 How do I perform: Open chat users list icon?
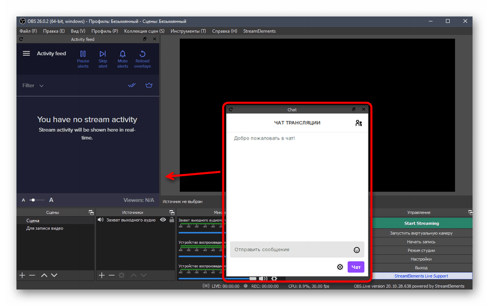tap(359, 123)
